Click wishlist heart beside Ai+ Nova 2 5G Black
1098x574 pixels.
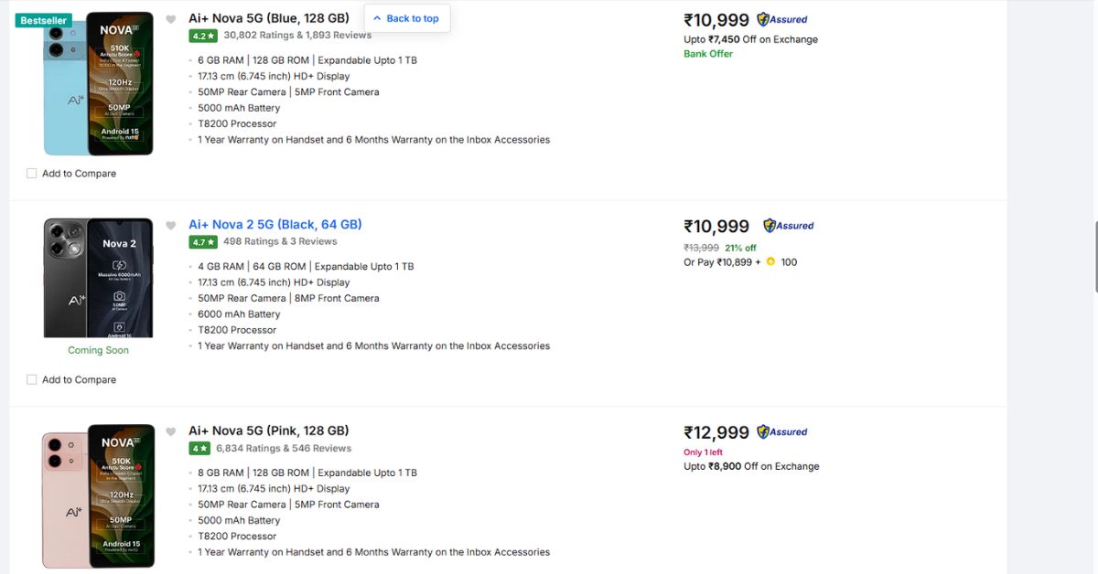171,226
